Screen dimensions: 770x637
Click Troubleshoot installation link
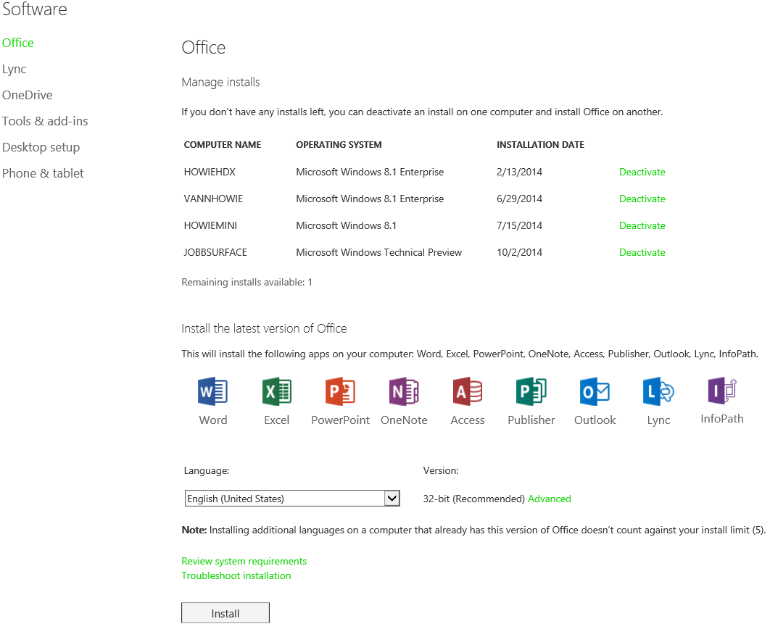click(x=236, y=575)
